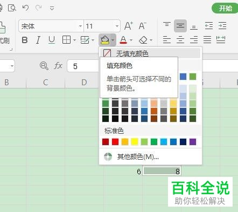
Task: Open the quick access toolbar customize arrow
Action: 52,8
